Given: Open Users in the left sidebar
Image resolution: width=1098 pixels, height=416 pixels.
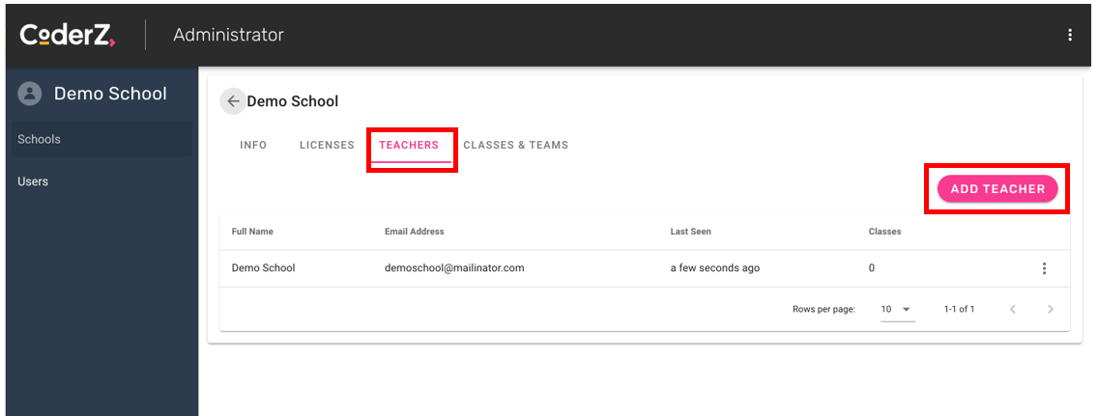Looking at the screenshot, I should coord(33,181).
